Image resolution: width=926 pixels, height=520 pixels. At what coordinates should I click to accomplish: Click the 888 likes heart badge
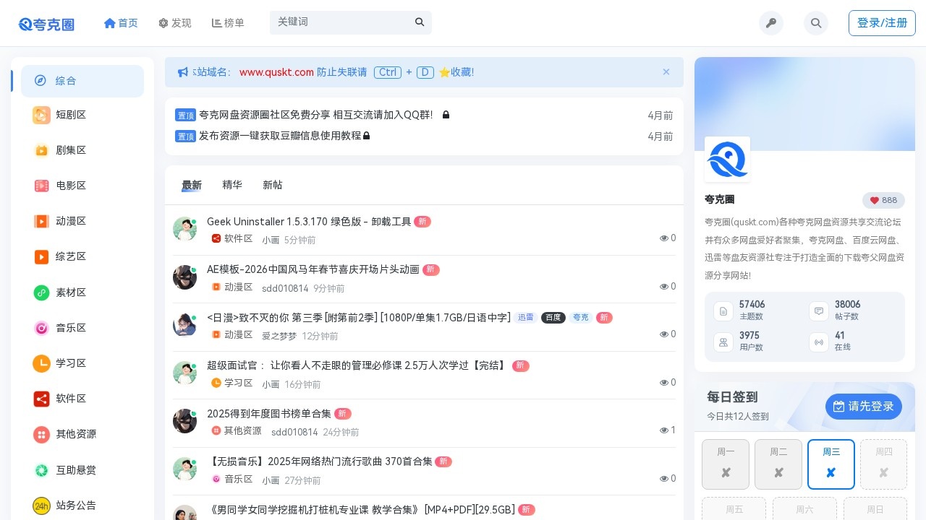pos(883,201)
